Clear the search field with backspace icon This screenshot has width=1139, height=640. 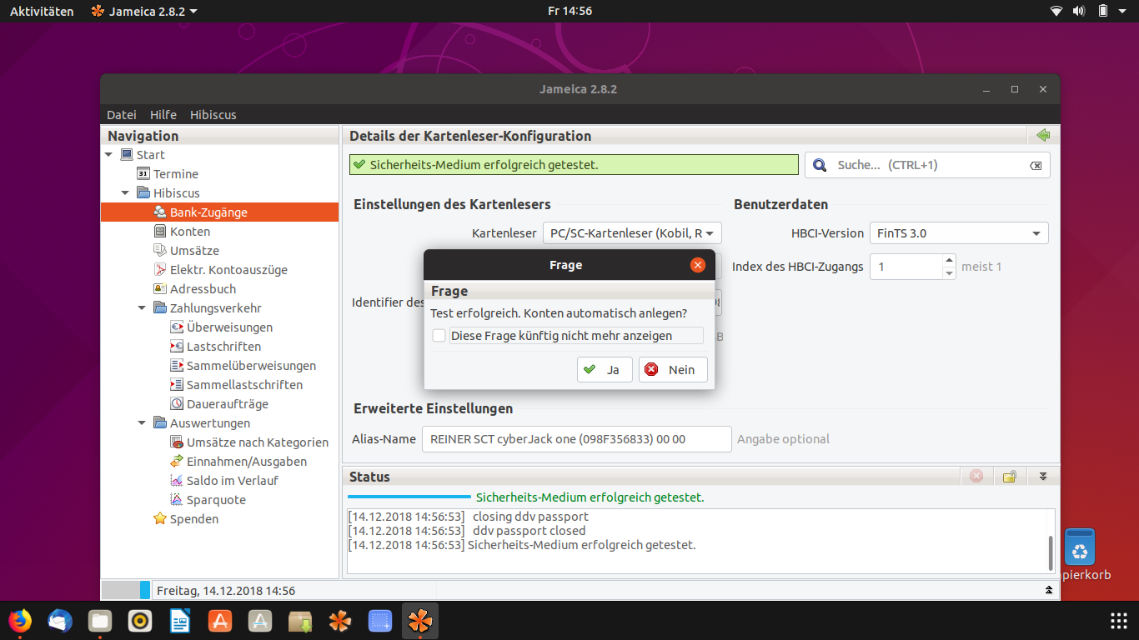tap(1036, 166)
